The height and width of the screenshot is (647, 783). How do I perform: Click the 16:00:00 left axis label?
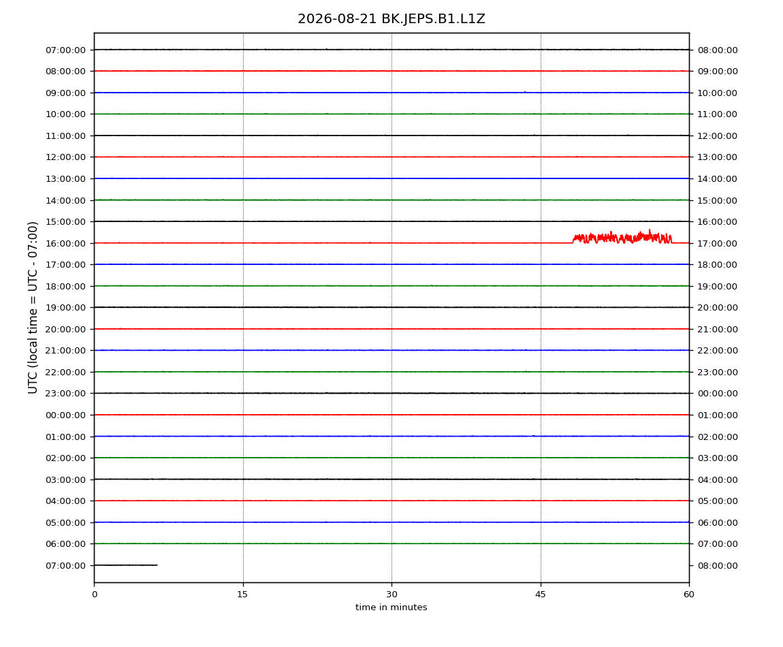coord(65,243)
